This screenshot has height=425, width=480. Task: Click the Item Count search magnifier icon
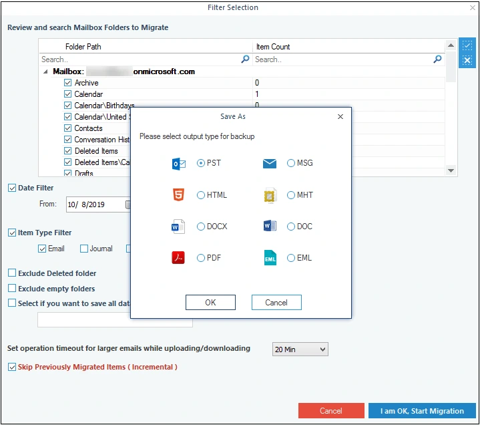437,59
